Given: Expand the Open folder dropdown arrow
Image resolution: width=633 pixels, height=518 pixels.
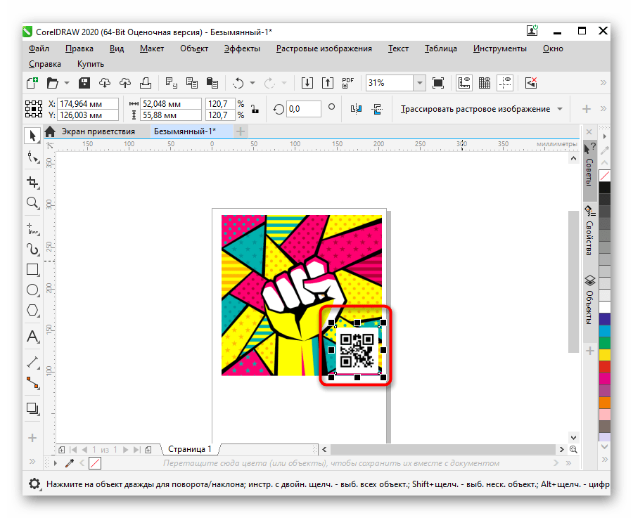Looking at the screenshot, I should pyautogui.click(x=66, y=83).
